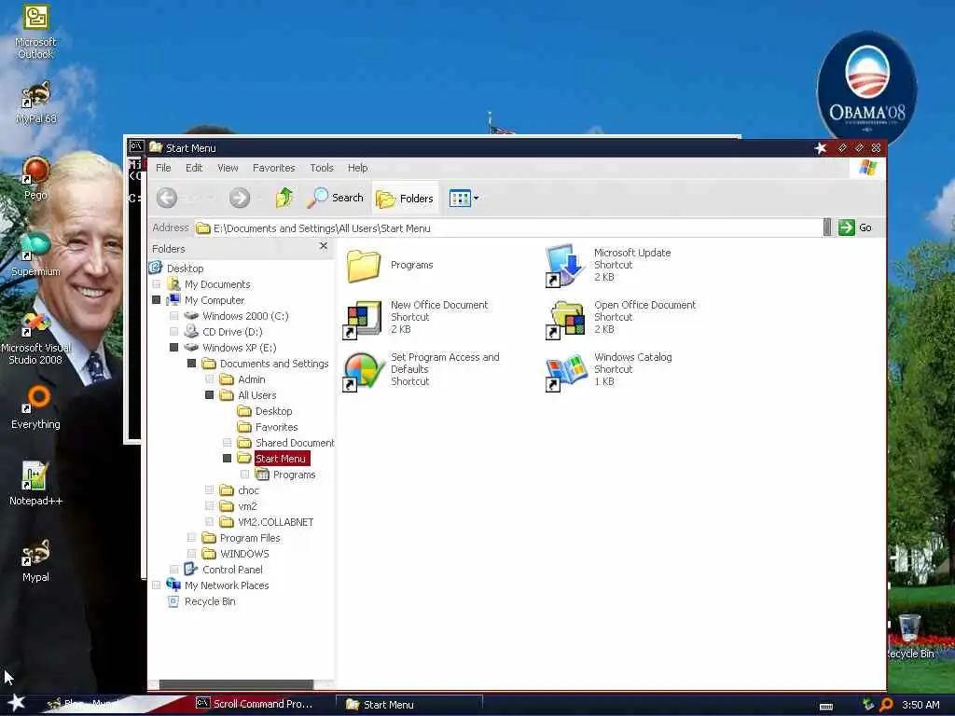Collapse the My Computer tree node
This screenshot has width=955, height=716.
(157, 300)
